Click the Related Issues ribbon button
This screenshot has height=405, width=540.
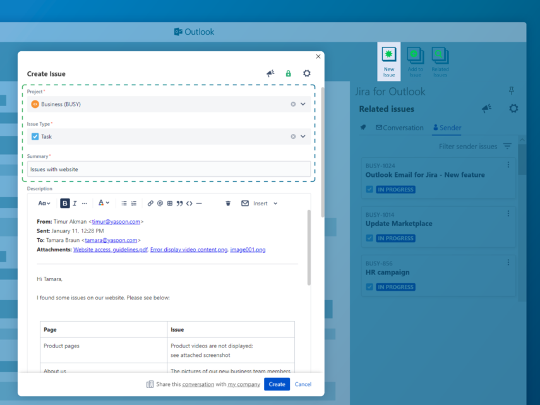pyautogui.click(x=440, y=62)
